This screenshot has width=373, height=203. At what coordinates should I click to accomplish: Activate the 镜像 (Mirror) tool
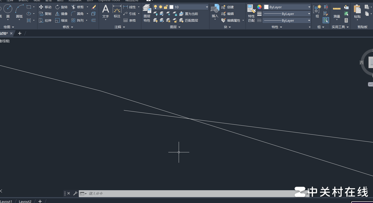click(61, 14)
